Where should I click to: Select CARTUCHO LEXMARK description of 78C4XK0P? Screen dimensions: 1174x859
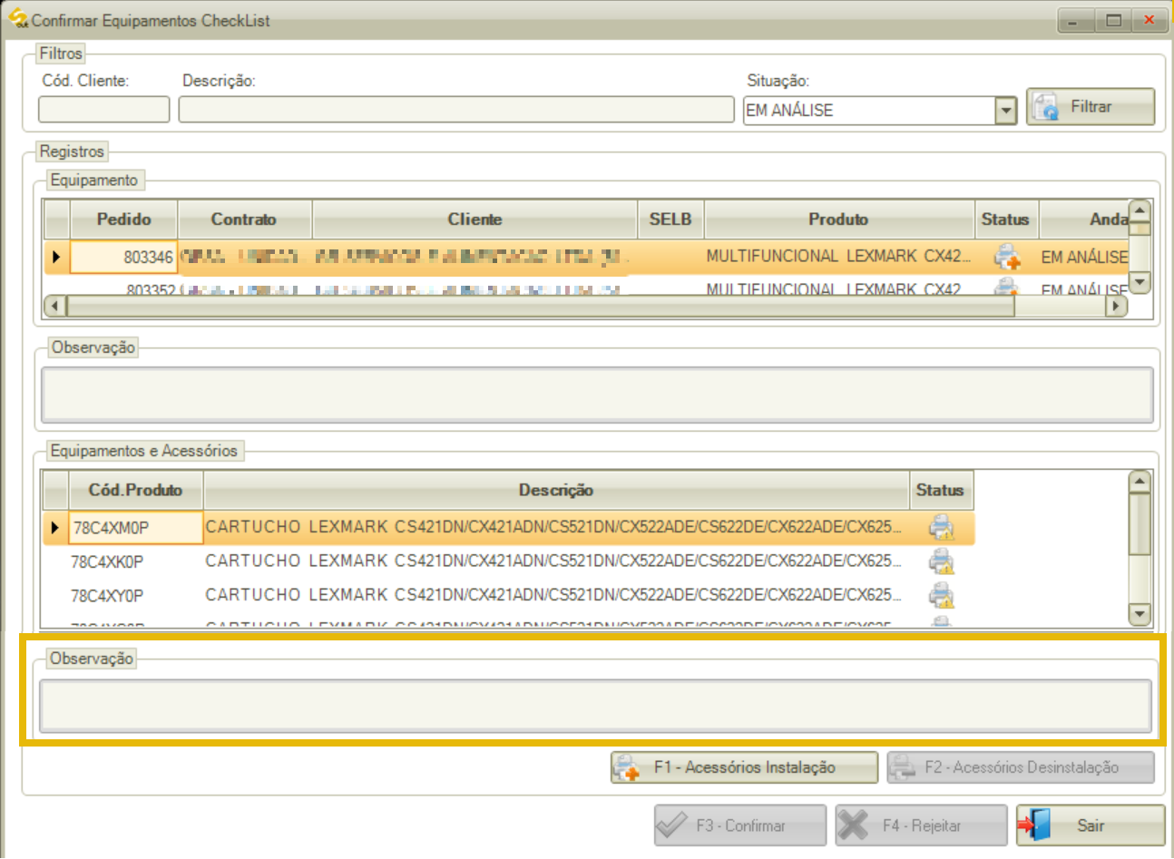(x=555, y=562)
